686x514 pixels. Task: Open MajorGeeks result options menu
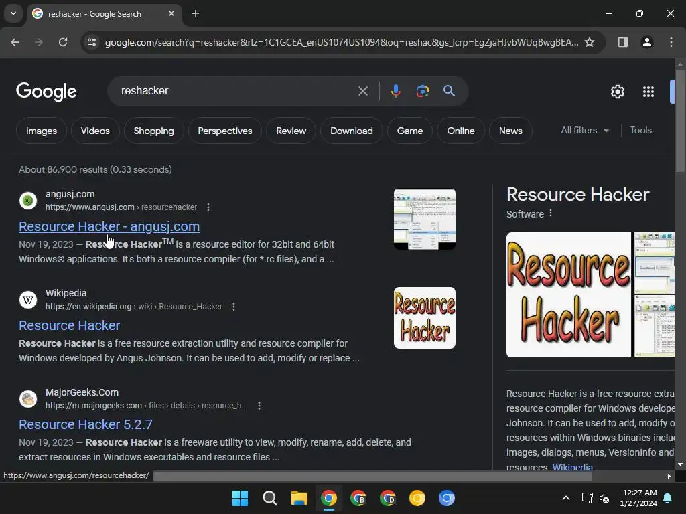pyautogui.click(x=259, y=406)
